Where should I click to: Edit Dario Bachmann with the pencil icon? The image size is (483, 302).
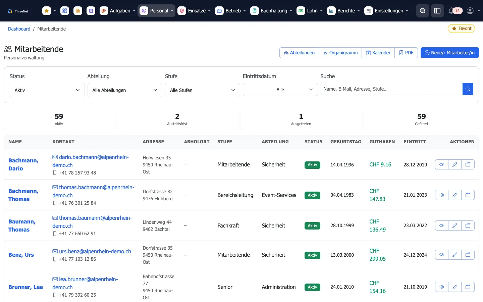click(455, 164)
